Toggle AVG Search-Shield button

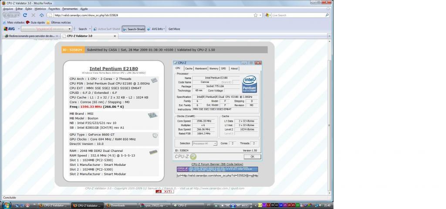[x=134, y=29]
